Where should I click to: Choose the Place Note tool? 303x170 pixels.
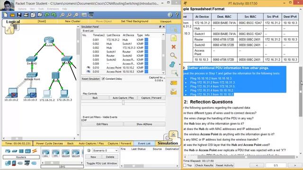click(x=174, y=38)
